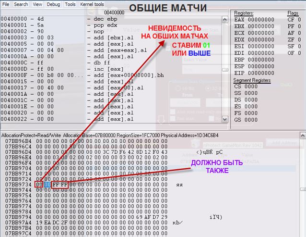Click the GS segment register
This screenshot has width=306, height=237.
[x=246, y=120]
